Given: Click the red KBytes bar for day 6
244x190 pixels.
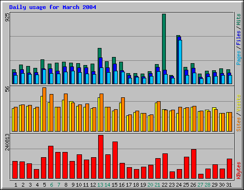Looking at the screenshot, I should pyautogui.click(x=51, y=162).
